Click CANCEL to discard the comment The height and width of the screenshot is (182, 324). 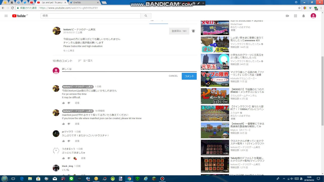pos(173,76)
